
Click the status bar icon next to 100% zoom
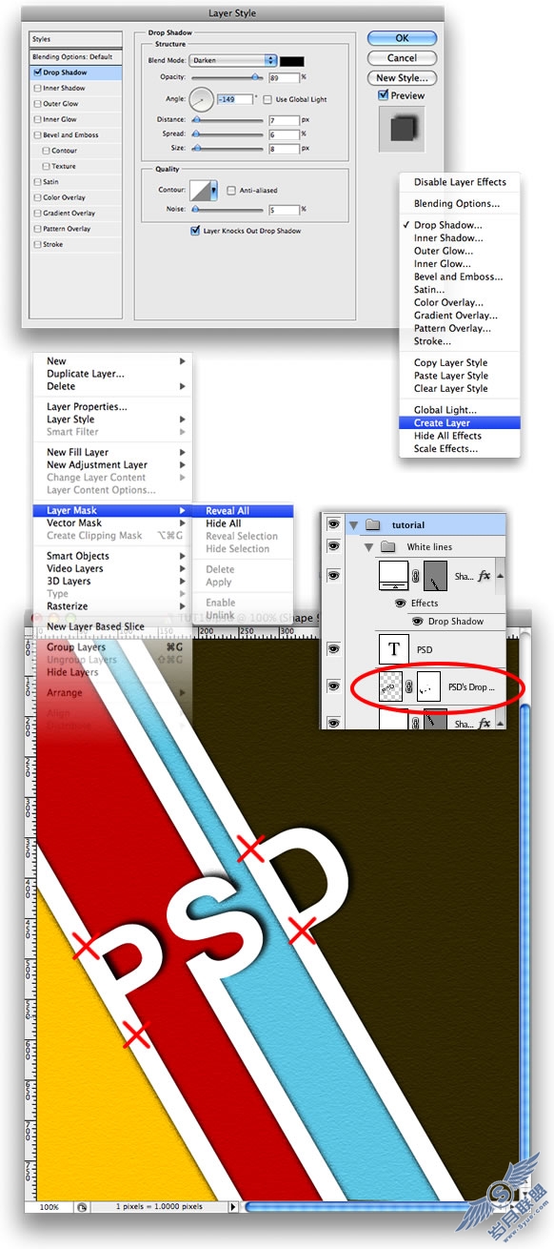pos(82,1206)
